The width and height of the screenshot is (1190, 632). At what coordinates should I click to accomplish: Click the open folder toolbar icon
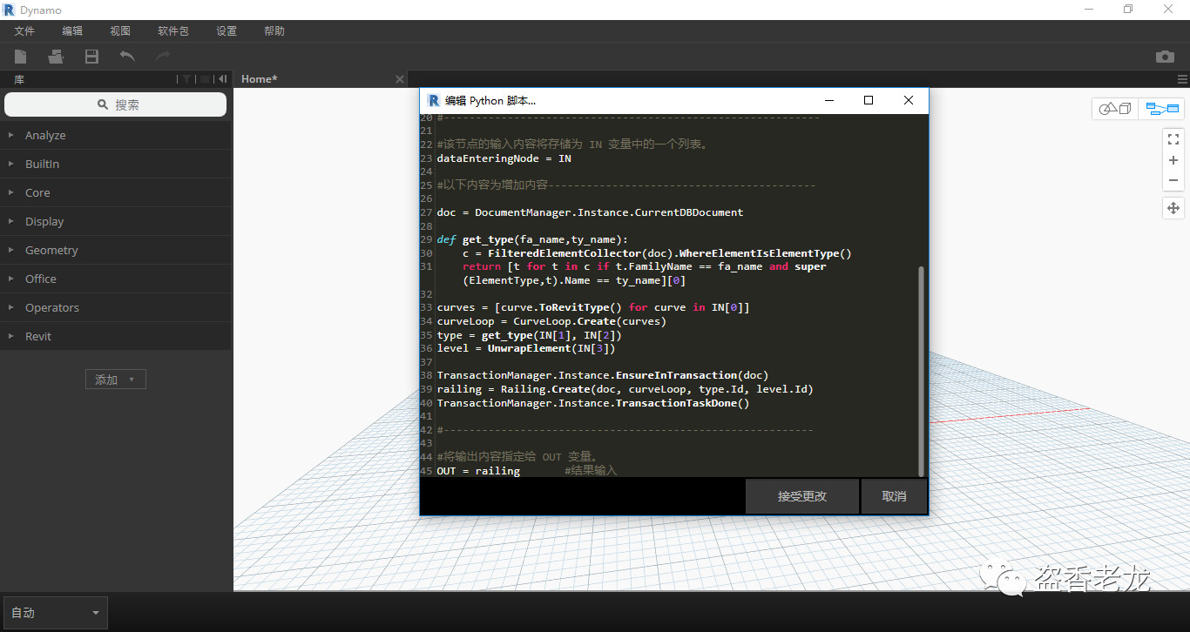point(56,57)
